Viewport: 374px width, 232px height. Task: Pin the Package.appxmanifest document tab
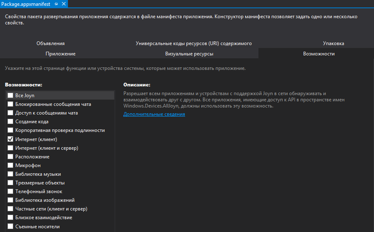point(56,4)
